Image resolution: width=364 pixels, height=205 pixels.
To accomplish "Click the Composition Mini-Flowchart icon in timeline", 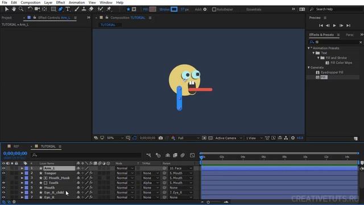I will click(x=148, y=155).
